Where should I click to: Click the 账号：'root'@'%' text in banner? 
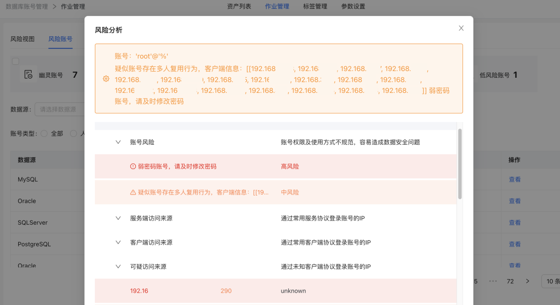142,56
